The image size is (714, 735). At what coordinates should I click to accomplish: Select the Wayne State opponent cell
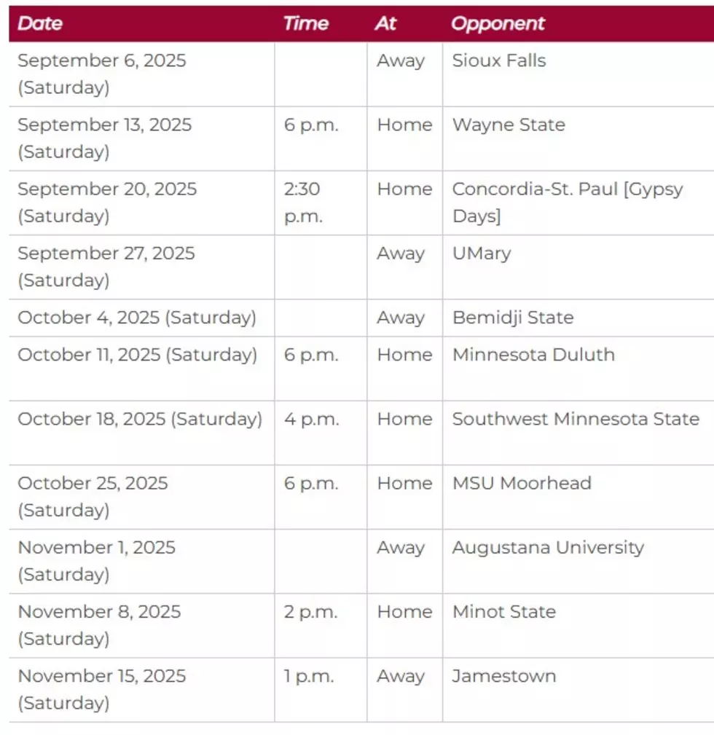tap(578, 138)
